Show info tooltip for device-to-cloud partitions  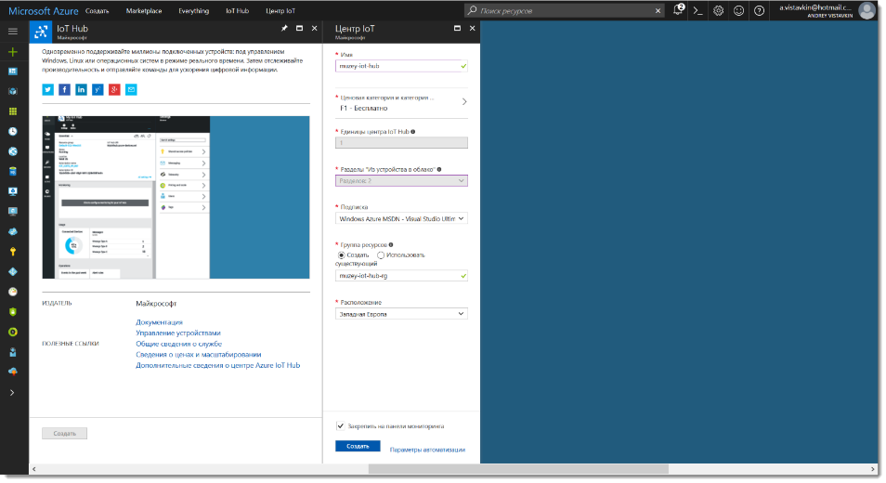tap(439, 169)
